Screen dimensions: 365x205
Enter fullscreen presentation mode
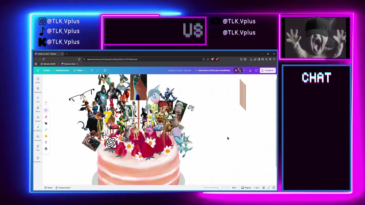coord(269,188)
